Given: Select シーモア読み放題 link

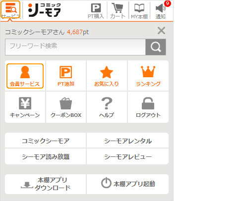Looking at the screenshot, I should coord(46,156).
